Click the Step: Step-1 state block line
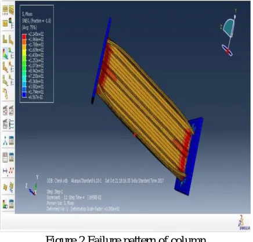253x242 pixels. [55, 192]
